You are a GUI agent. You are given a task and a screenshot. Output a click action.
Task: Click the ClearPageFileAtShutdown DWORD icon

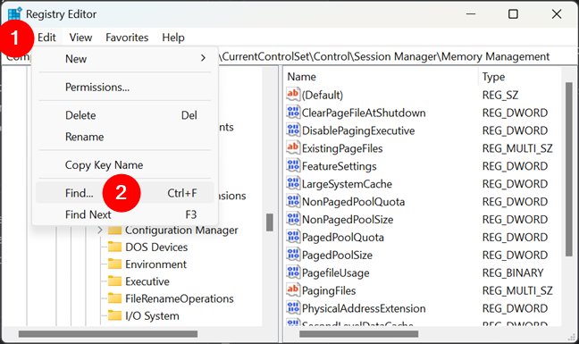(293, 113)
